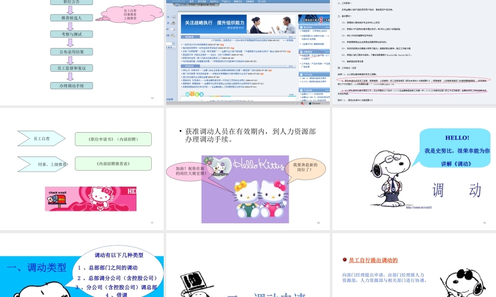Open the red link 员工自行提出调动的

(373, 260)
